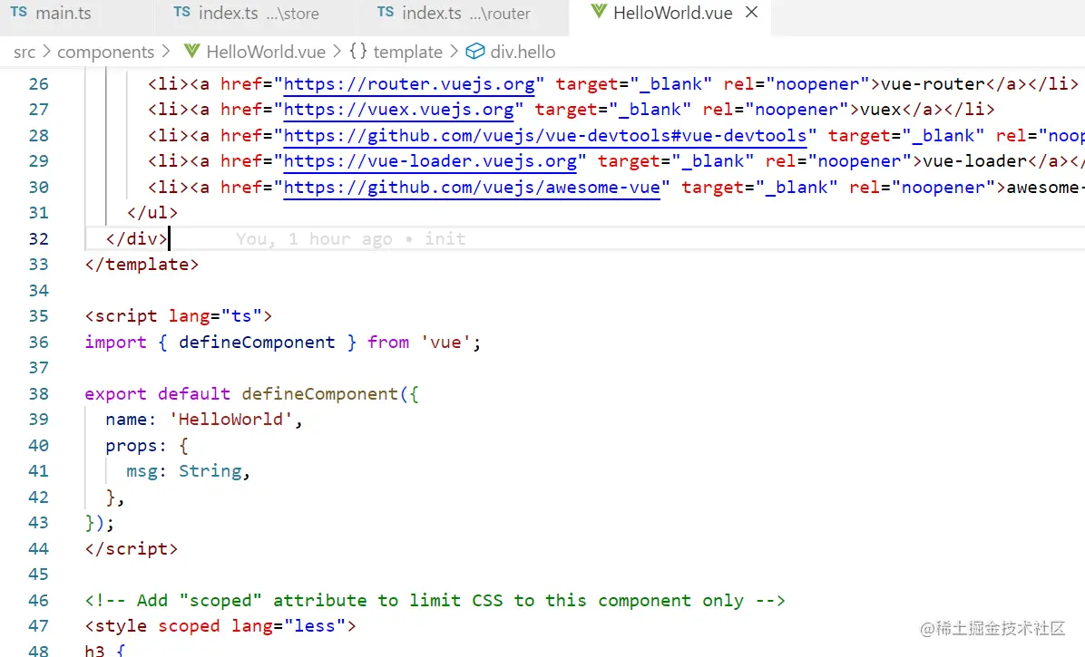Click line number 32 in the gutter

[39, 239]
